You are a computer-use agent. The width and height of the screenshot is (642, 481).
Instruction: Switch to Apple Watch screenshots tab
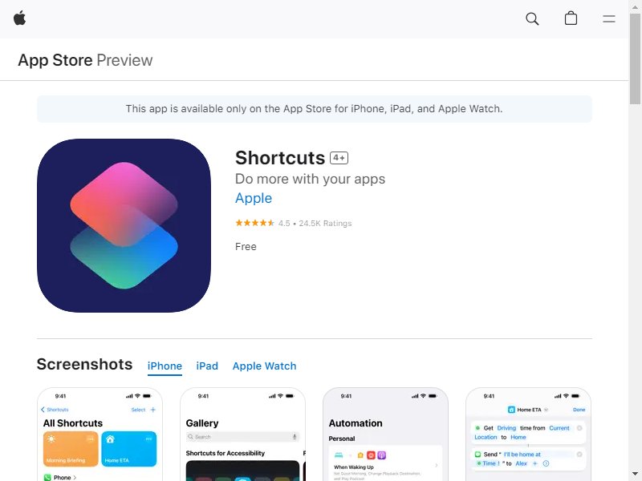[x=264, y=366]
